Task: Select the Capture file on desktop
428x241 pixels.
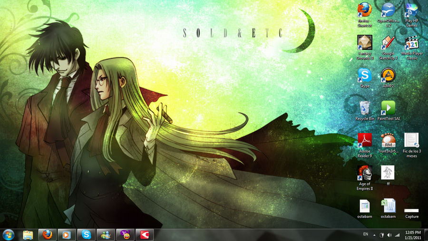Action: point(412,213)
